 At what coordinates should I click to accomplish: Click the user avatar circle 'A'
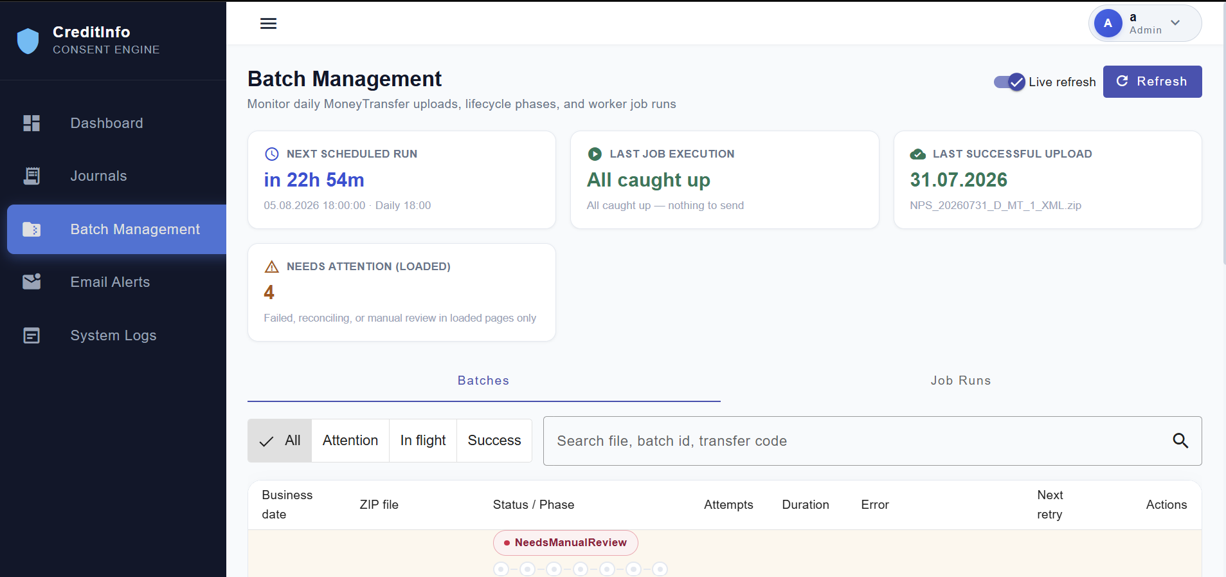(1108, 23)
